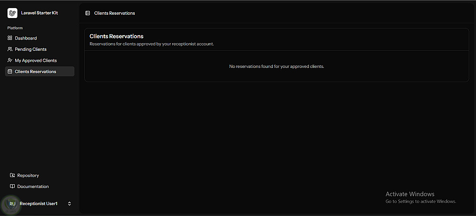
Task: Open the Receptionist User1 account menu
Action: click(x=39, y=204)
